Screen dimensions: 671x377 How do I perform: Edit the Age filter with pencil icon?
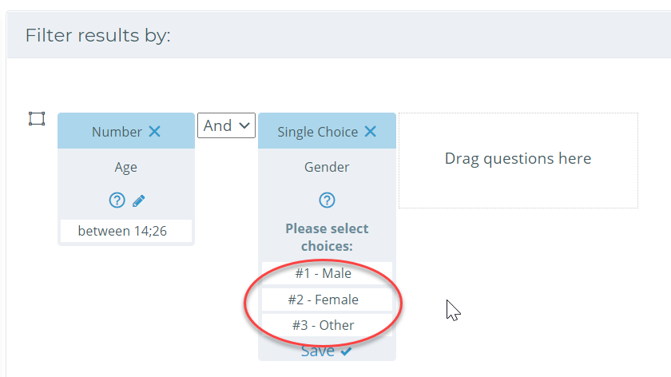(139, 200)
